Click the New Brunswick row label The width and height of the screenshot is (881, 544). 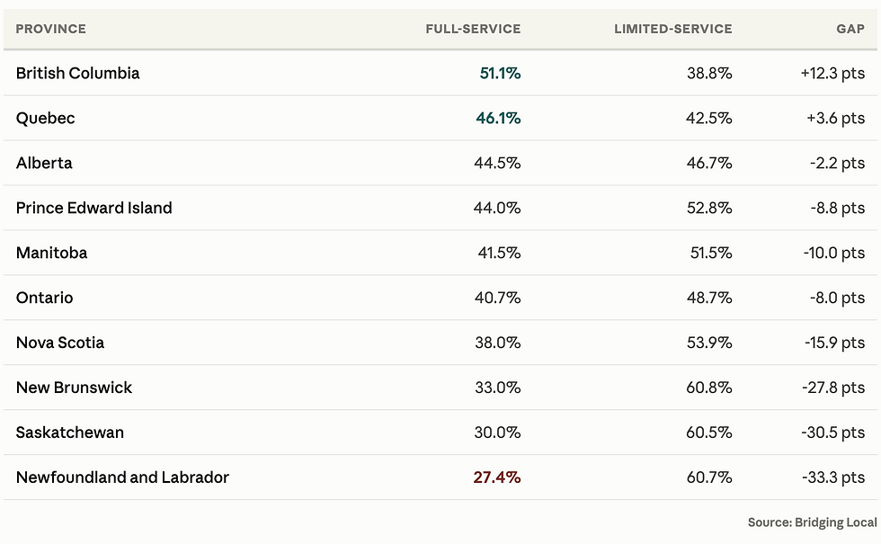point(74,388)
